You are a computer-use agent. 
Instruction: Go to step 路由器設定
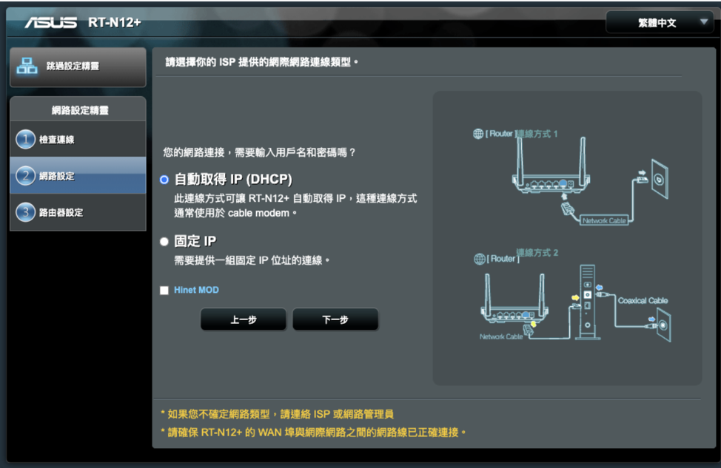click(x=78, y=212)
